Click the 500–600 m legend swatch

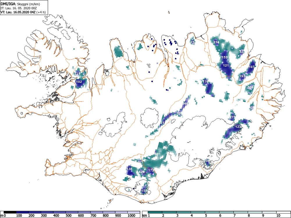tap(72, 212)
